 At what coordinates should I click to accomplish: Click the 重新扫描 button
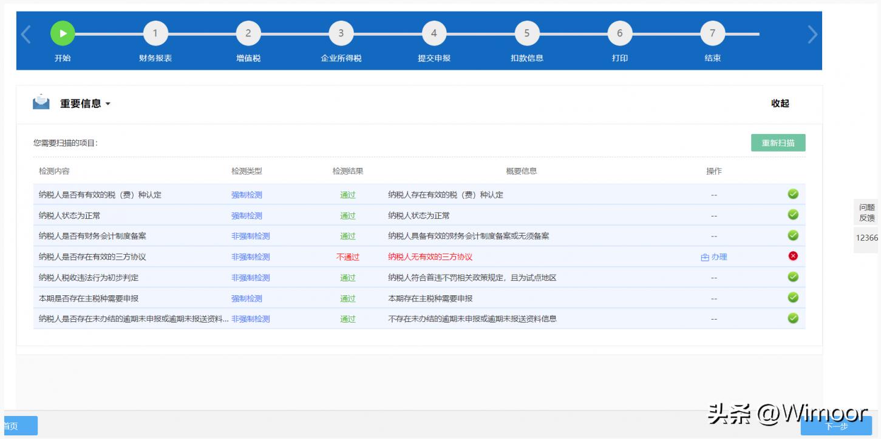tap(778, 142)
